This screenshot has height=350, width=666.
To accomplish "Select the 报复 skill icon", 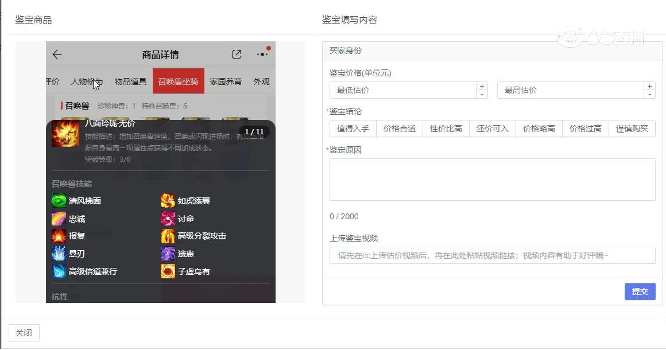I will click(59, 236).
